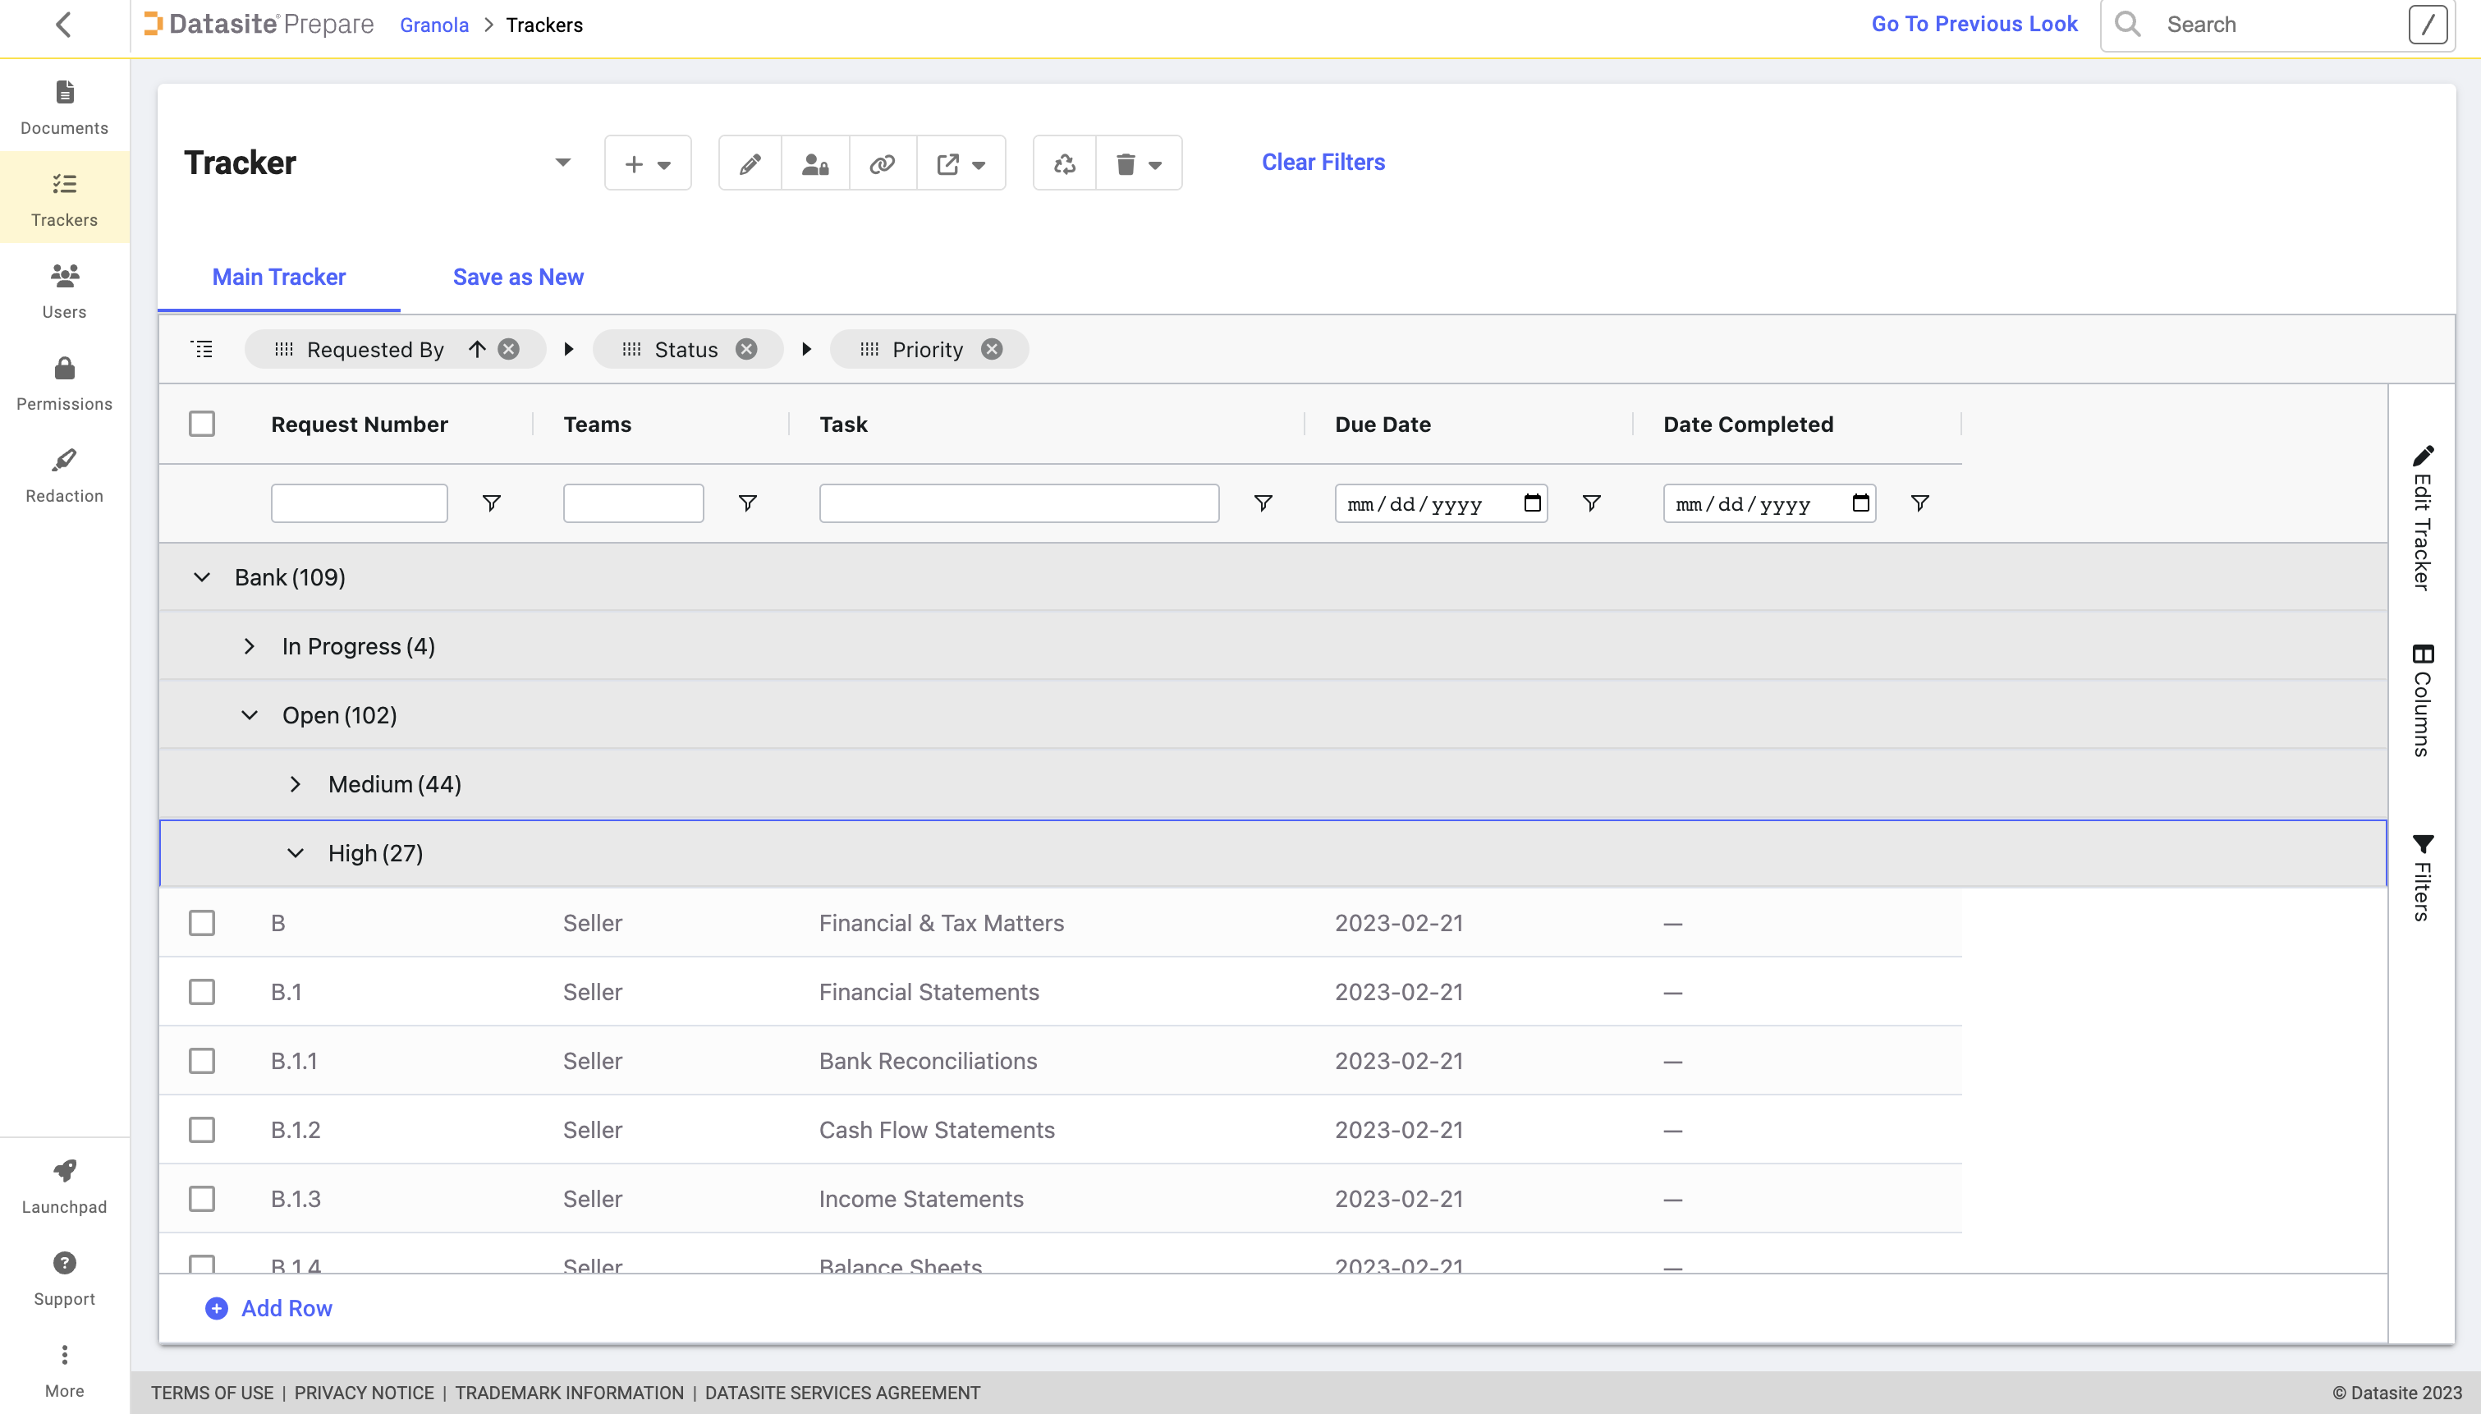The image size is (2481, 1414).
Task: Open the assign permissions tool
Action: (x=814, y=163)
